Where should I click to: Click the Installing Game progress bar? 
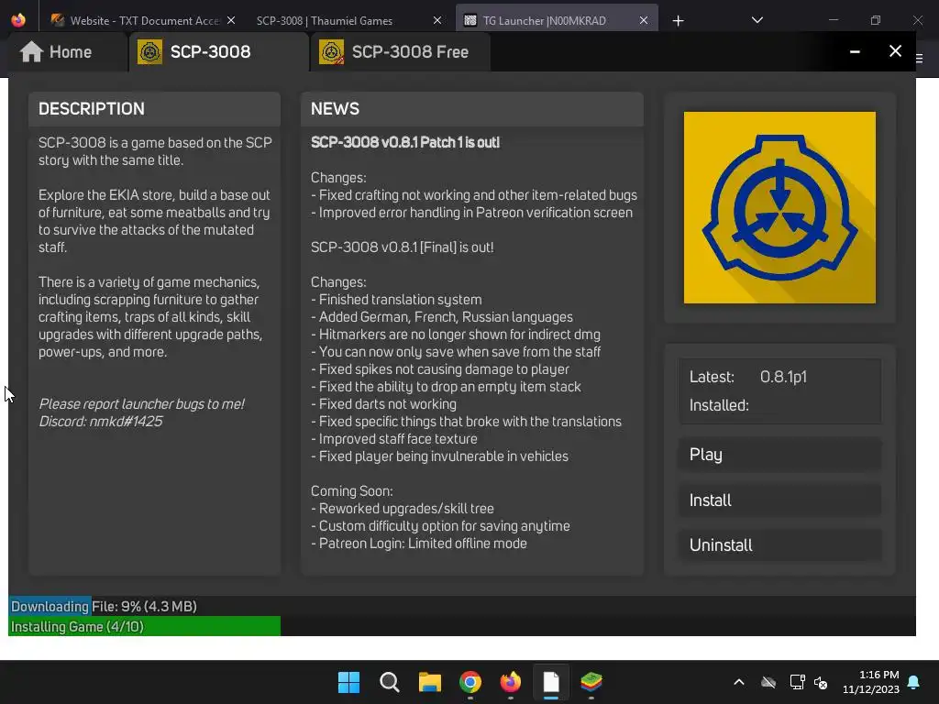(462, 627)
